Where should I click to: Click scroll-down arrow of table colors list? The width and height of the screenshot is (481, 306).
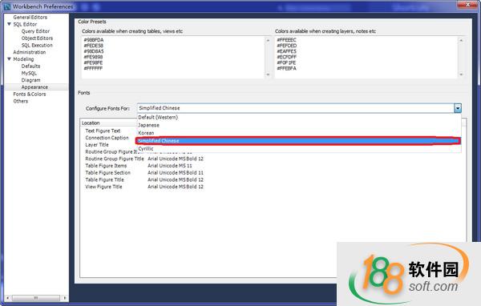click(268, 74)
